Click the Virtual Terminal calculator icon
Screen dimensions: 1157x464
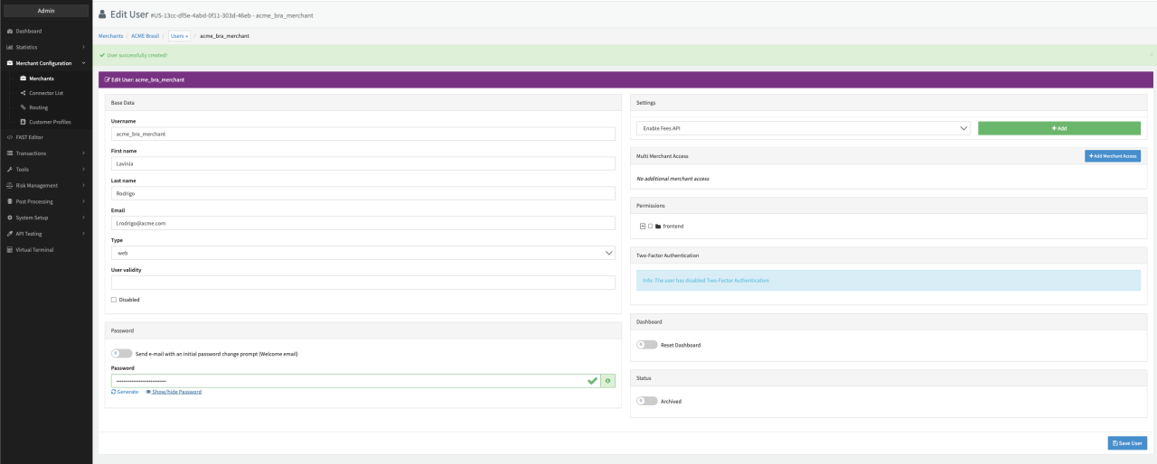click(9, 249)
